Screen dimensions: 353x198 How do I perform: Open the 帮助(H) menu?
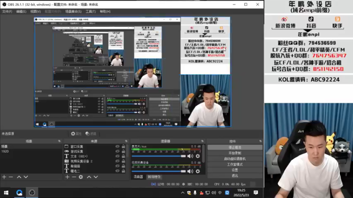click(105, 11)
